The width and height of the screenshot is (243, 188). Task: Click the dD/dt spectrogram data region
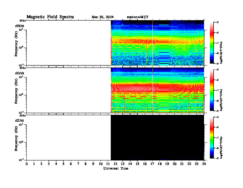tap(157, 90)
